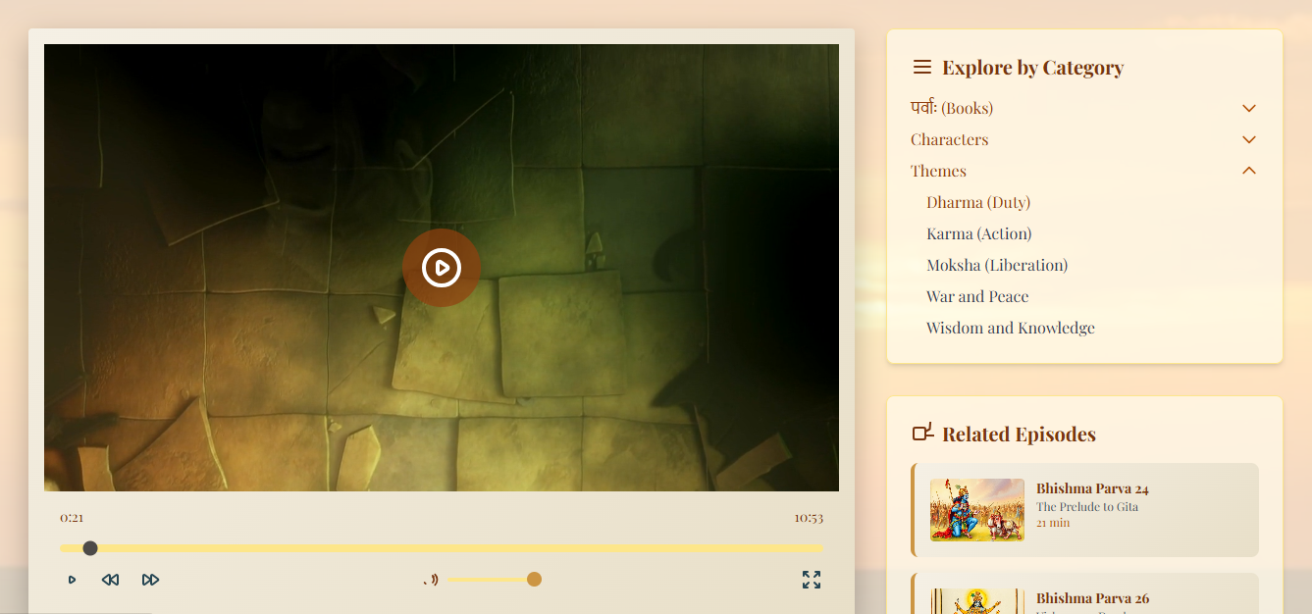Click the hamburger icon beside Explore by Category

coord(921,67)
